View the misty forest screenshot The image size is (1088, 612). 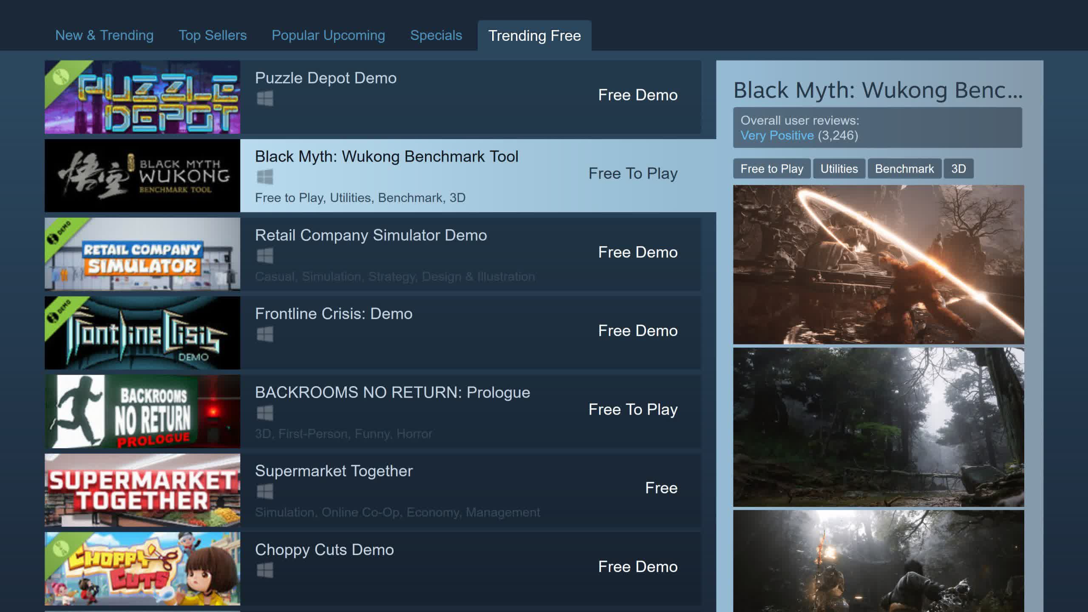click(878, 427)
